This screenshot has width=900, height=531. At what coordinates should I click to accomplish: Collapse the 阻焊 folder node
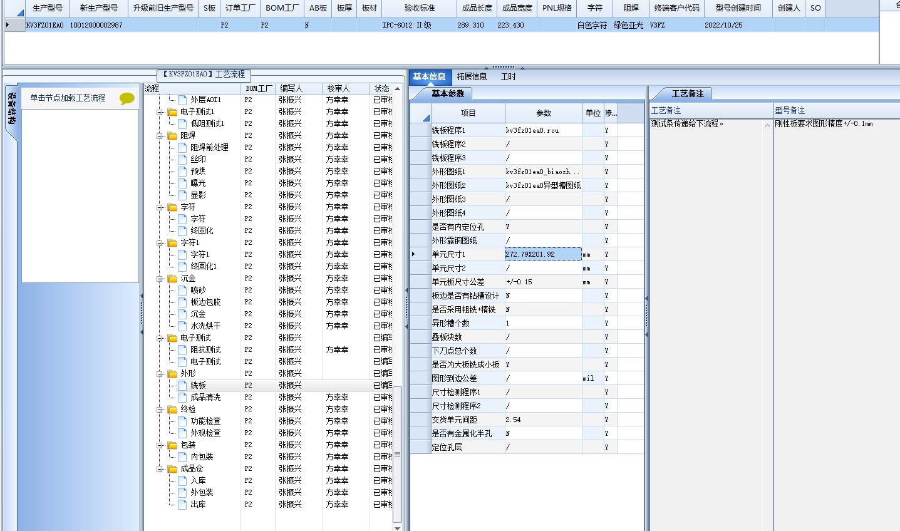click(x=160, y=136)
